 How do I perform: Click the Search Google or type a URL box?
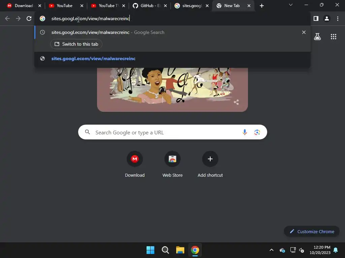click(x=172, y=132)
